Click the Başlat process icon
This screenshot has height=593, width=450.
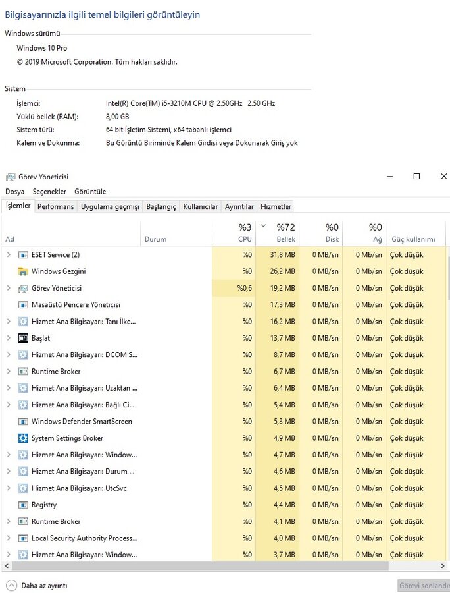[23, 338]
